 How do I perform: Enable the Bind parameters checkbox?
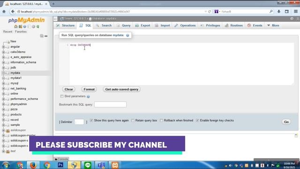[62, 96]
